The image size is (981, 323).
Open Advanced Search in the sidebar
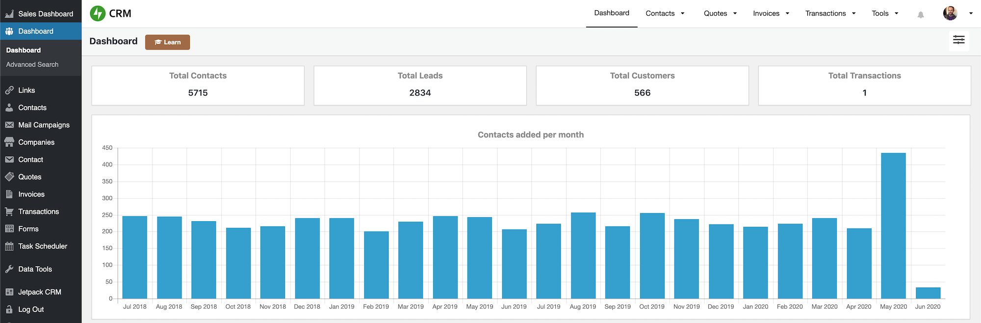32,65
